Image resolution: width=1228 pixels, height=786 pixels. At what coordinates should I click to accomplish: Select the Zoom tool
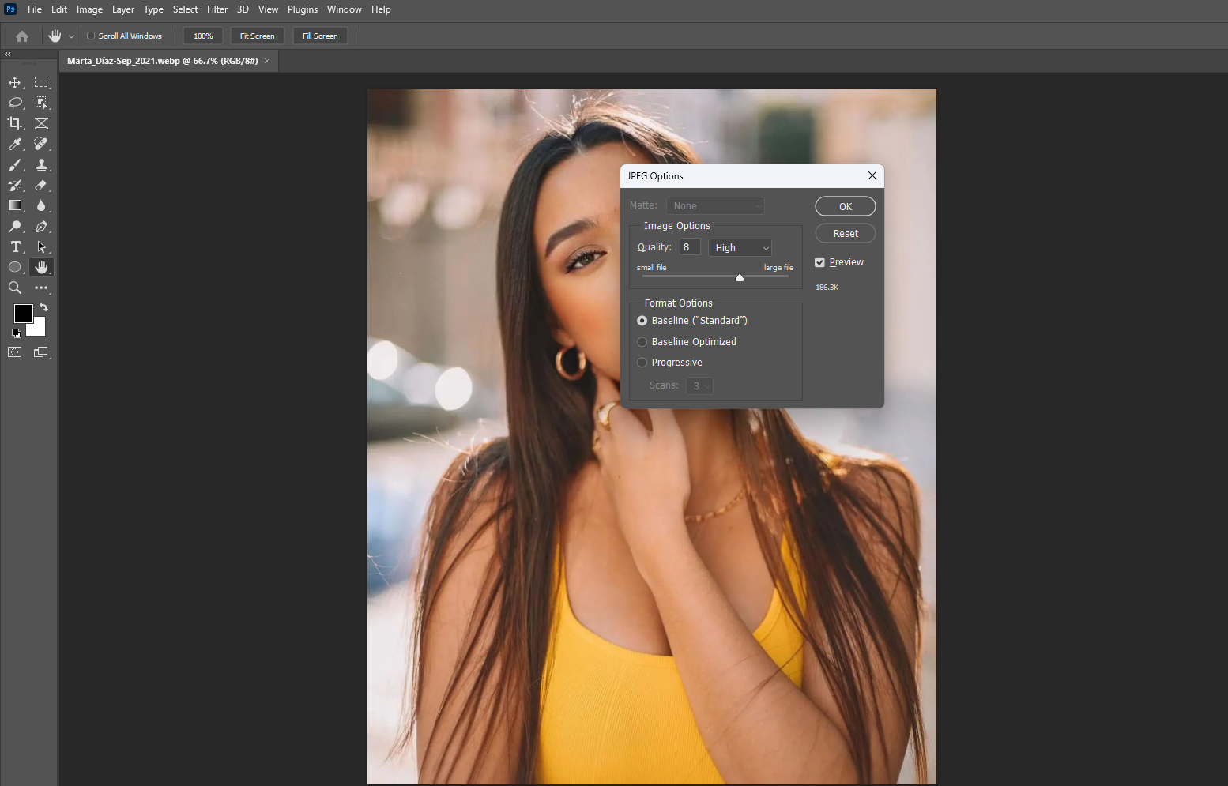click(x=15, y=288)
